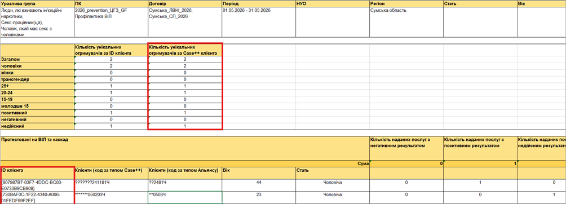The width and height of the screenshot is (566, 204).
Task: Select client ID starting '{807987B7-03F7'
Action: click(37, 185)
